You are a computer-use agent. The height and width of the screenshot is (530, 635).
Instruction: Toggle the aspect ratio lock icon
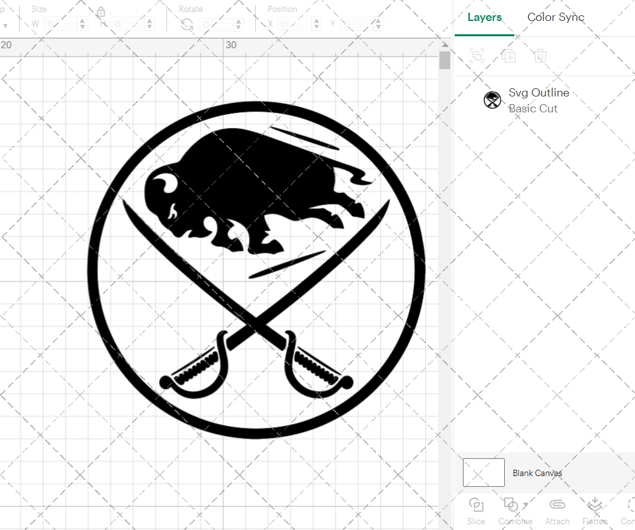coord(101,11)
